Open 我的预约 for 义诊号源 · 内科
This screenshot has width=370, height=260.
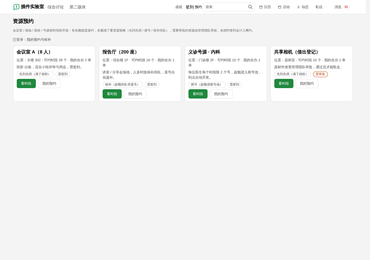click(x=221, y=94)
